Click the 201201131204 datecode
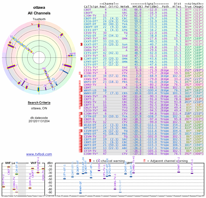206x198 pixels. pyautogui.click(x=39, y=121)
